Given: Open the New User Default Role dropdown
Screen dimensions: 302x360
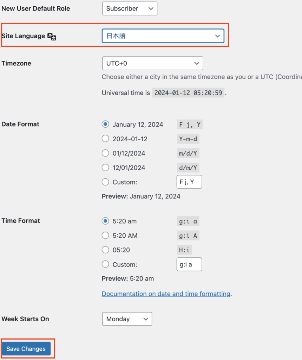Looking at the screenshot, I should [x=130, y=8].
